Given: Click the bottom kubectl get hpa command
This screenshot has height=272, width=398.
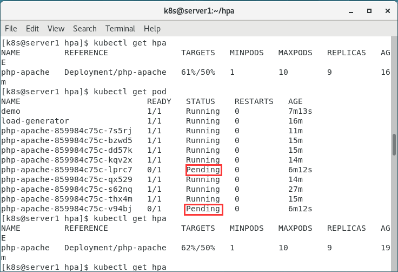Looking at the screenshot, I should (130, 267).
